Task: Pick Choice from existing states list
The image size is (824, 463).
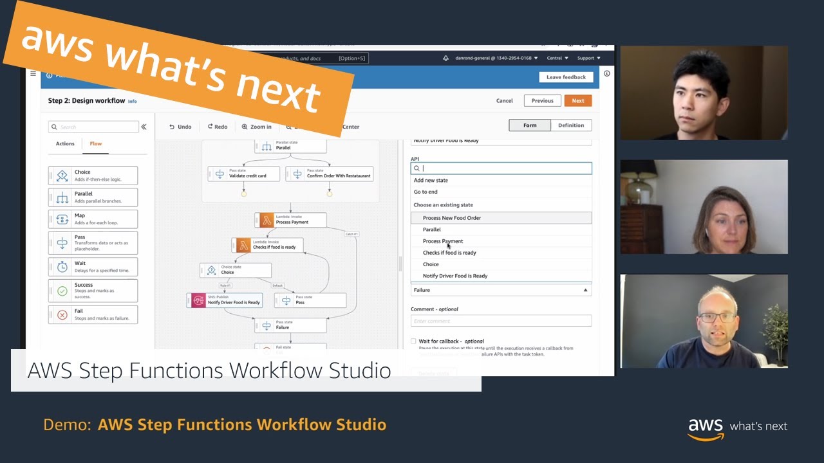Action: 501,264
